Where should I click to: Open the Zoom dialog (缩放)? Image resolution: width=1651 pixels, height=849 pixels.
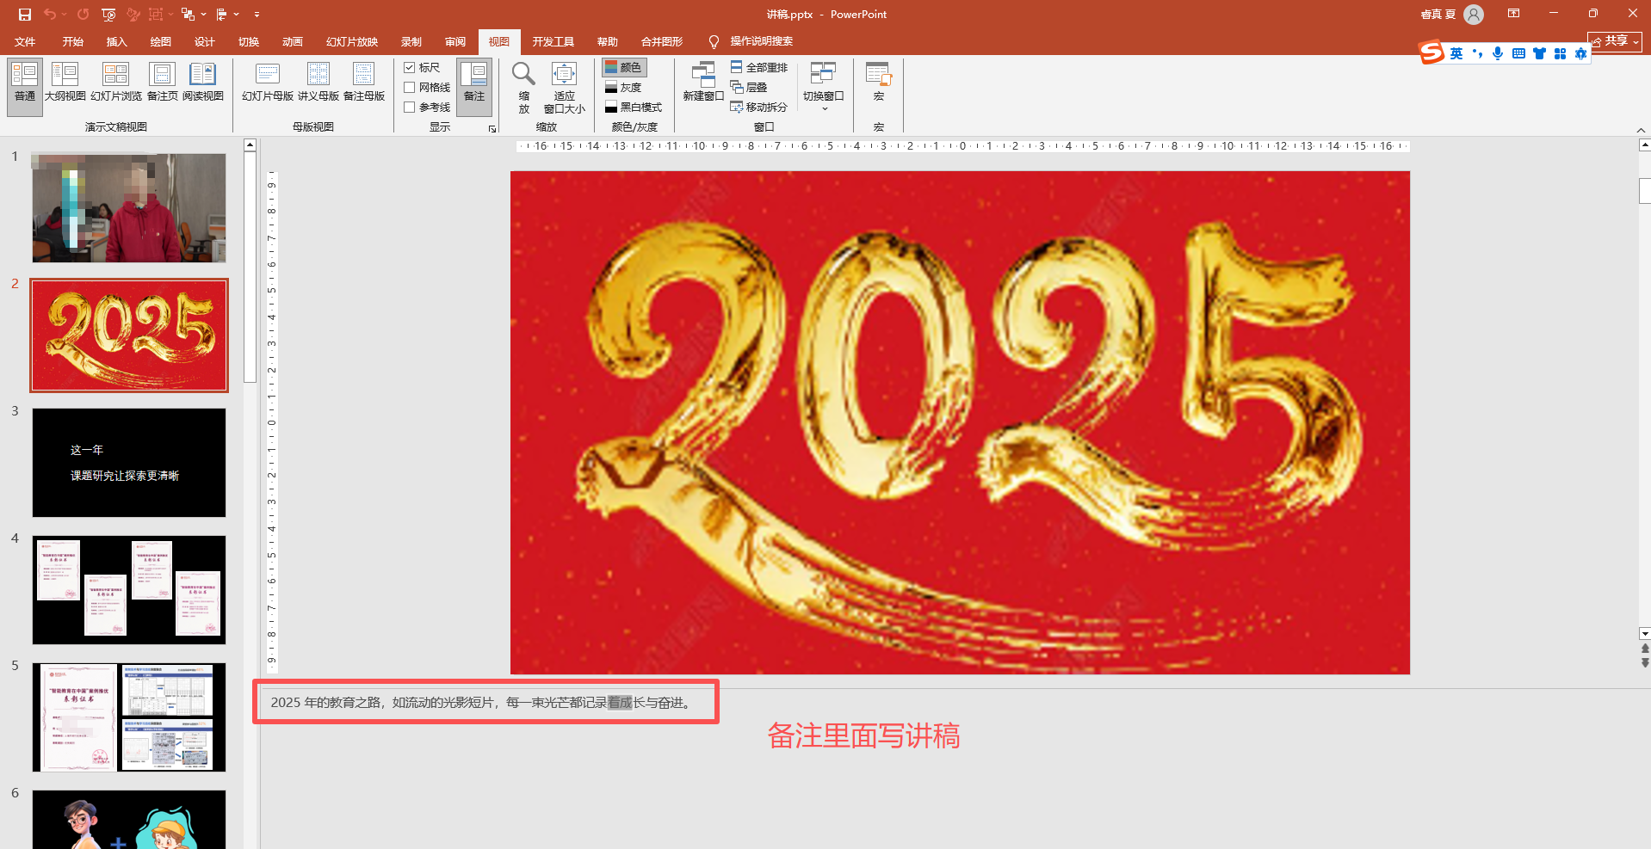coord(524,87)
